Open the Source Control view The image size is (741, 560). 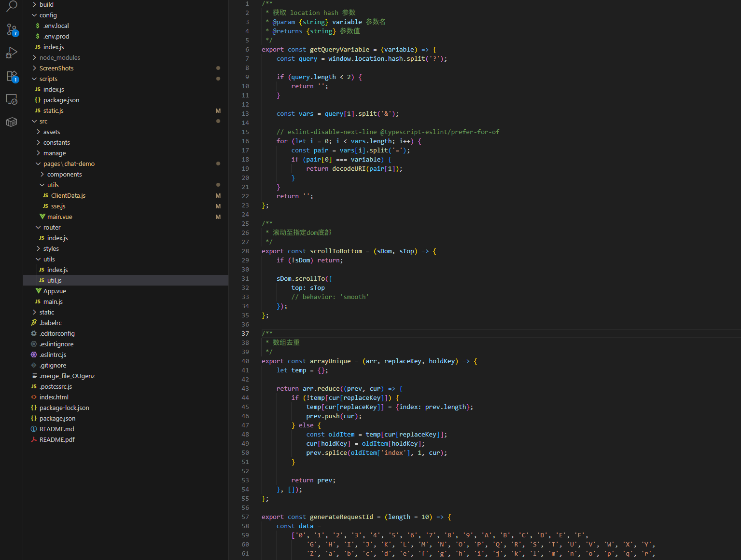point(12,29)
